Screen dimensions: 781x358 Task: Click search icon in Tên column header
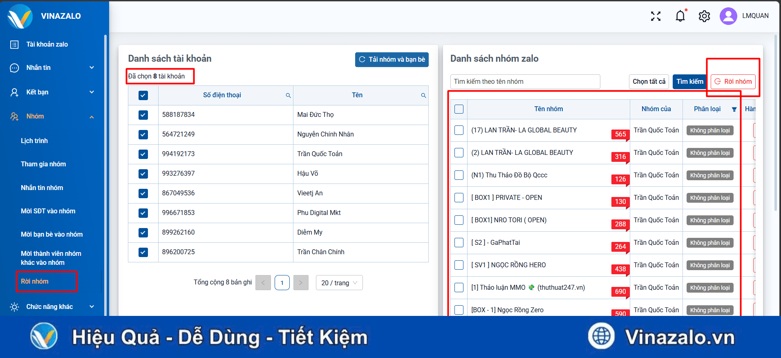423,95
